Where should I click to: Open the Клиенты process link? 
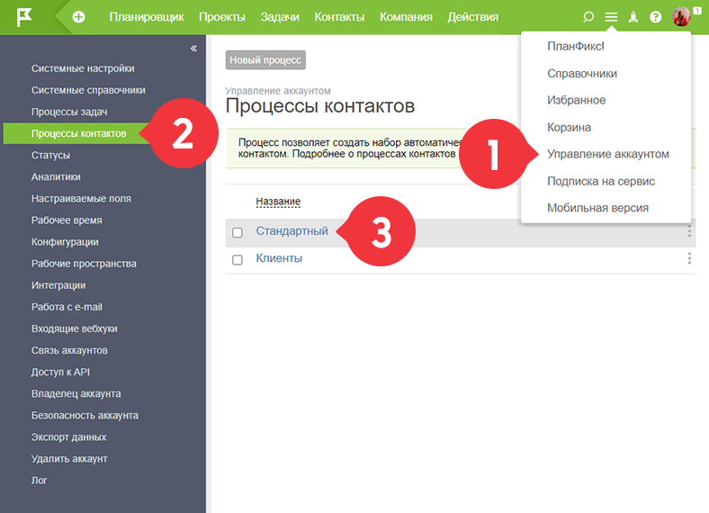[x=279, y=258]
